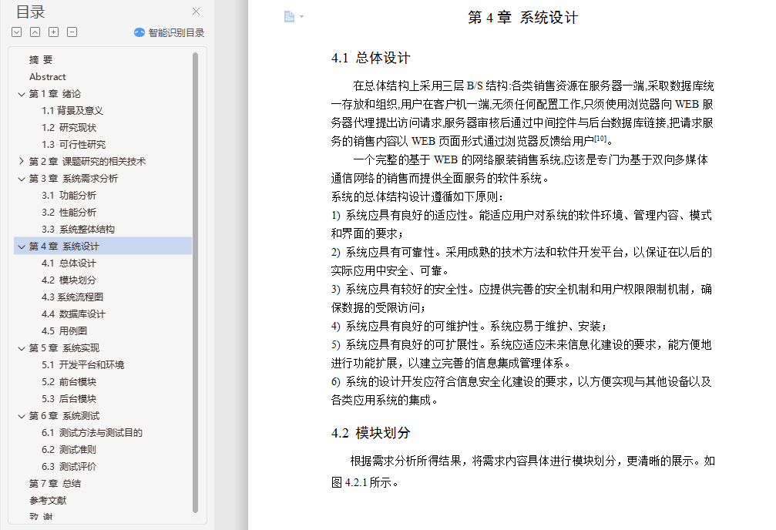Viewport: 776px width, 530px height.
Task: Go to 摘要 in the outline
Action: [x=41, y=60]
